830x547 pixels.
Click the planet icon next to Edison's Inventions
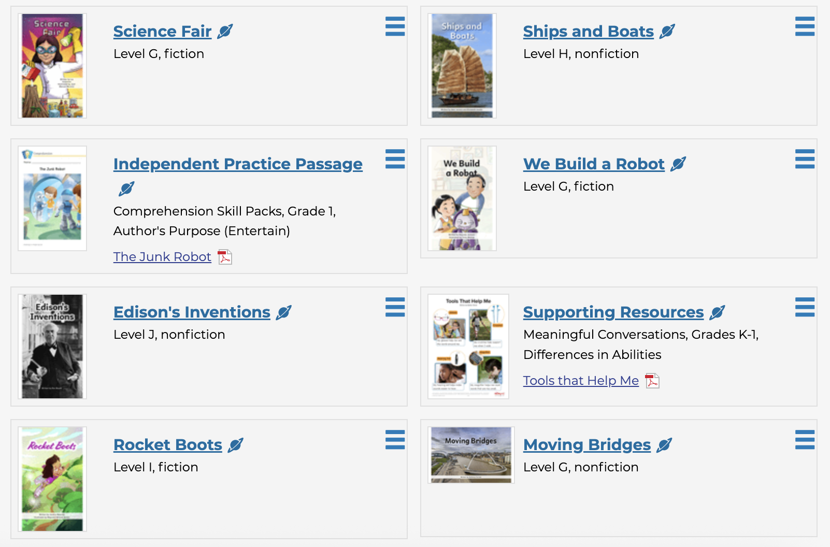pyautogui.click(x=283, y=312)
